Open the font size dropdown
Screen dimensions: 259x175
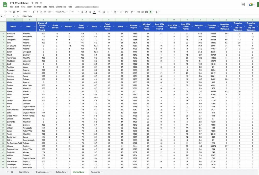(75, 12)
